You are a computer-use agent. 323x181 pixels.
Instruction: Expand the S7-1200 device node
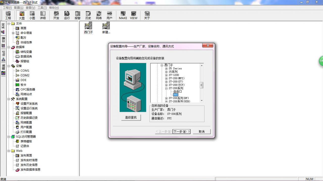tap(166, 75)
